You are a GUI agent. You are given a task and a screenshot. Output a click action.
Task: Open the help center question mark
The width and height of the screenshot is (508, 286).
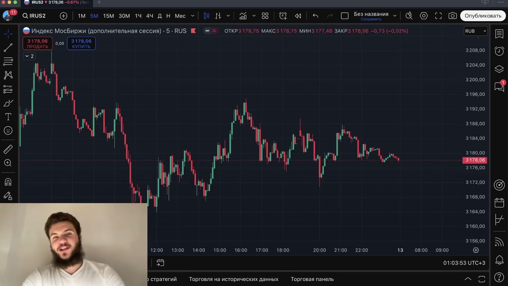(499, 277)
